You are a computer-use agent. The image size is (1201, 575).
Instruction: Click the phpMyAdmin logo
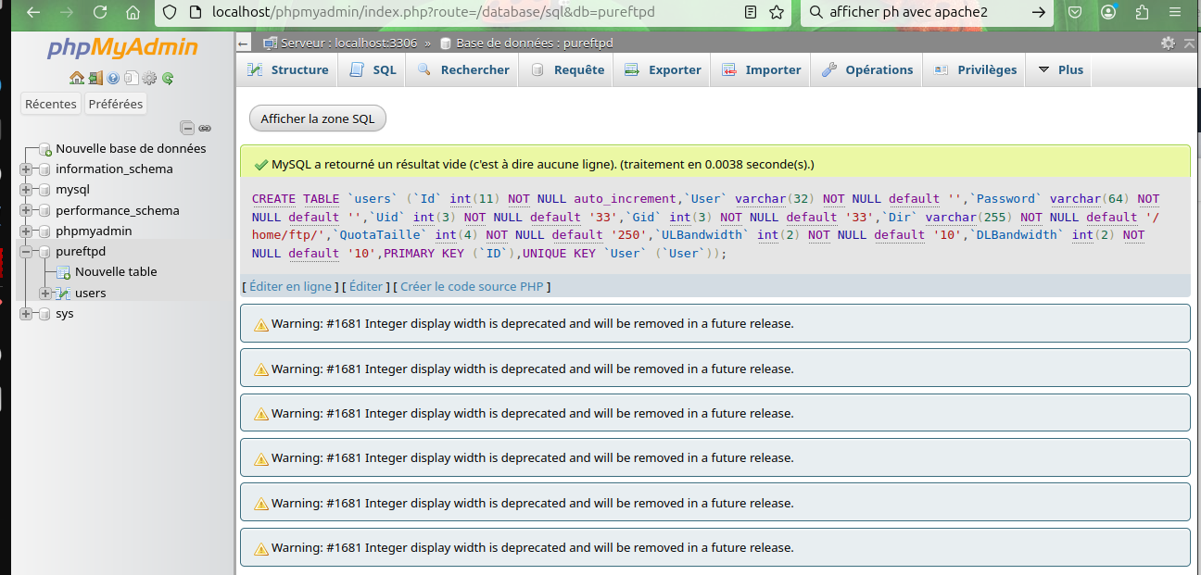coord(122,48)
